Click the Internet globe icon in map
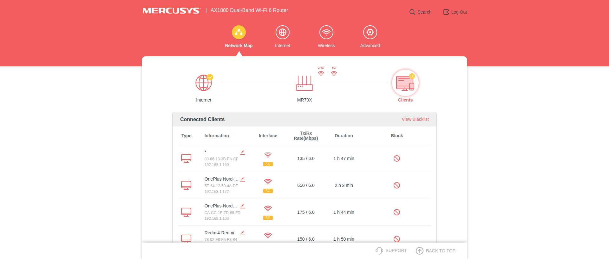609x259 pixels. (x=204, y=83)
